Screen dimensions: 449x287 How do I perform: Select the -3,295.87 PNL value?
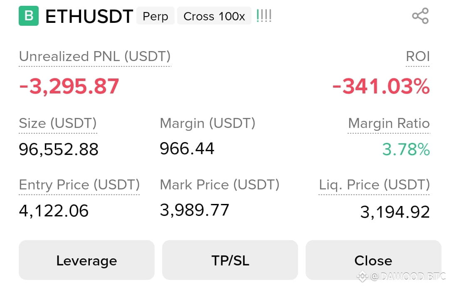[x=69, y=86]
